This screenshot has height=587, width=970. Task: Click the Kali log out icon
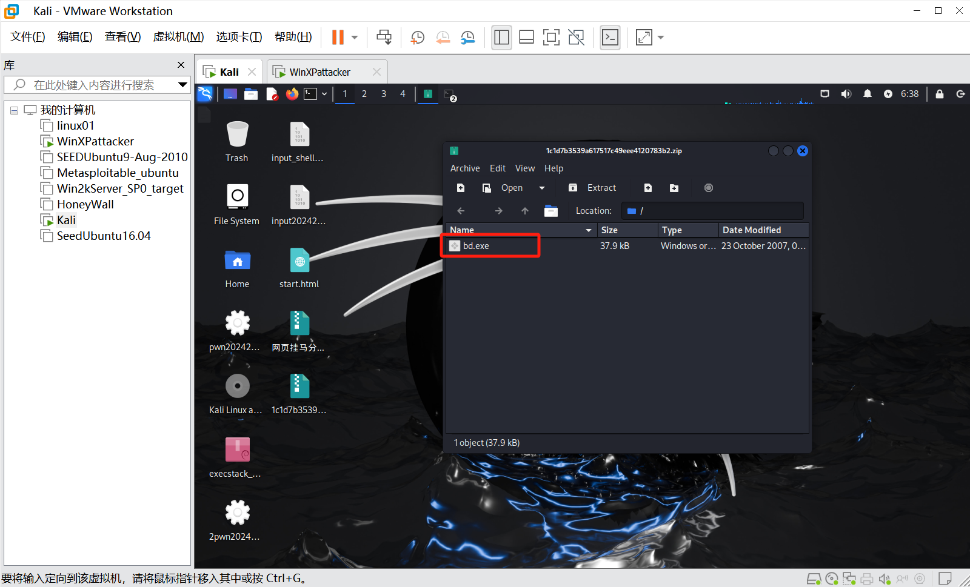(x=960, y=94)
